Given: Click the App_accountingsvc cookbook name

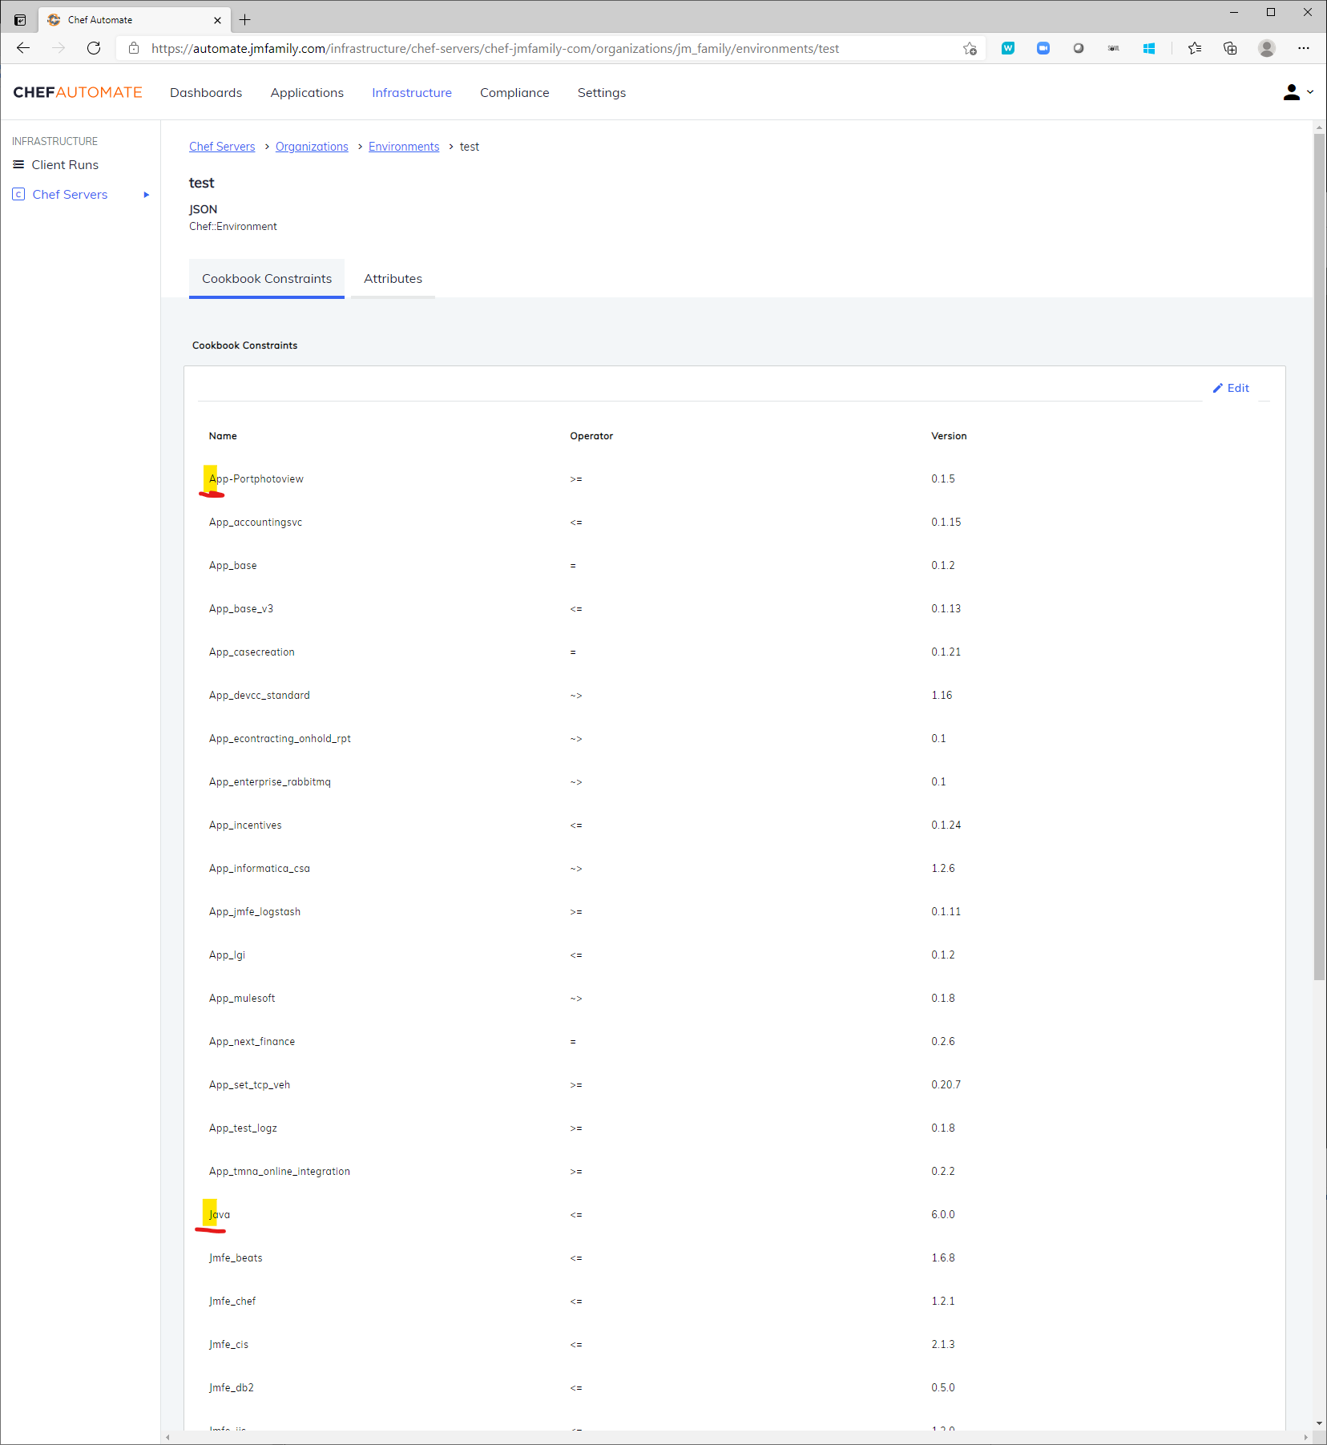Looking at the screenshot, I should (x=256, y=522).
